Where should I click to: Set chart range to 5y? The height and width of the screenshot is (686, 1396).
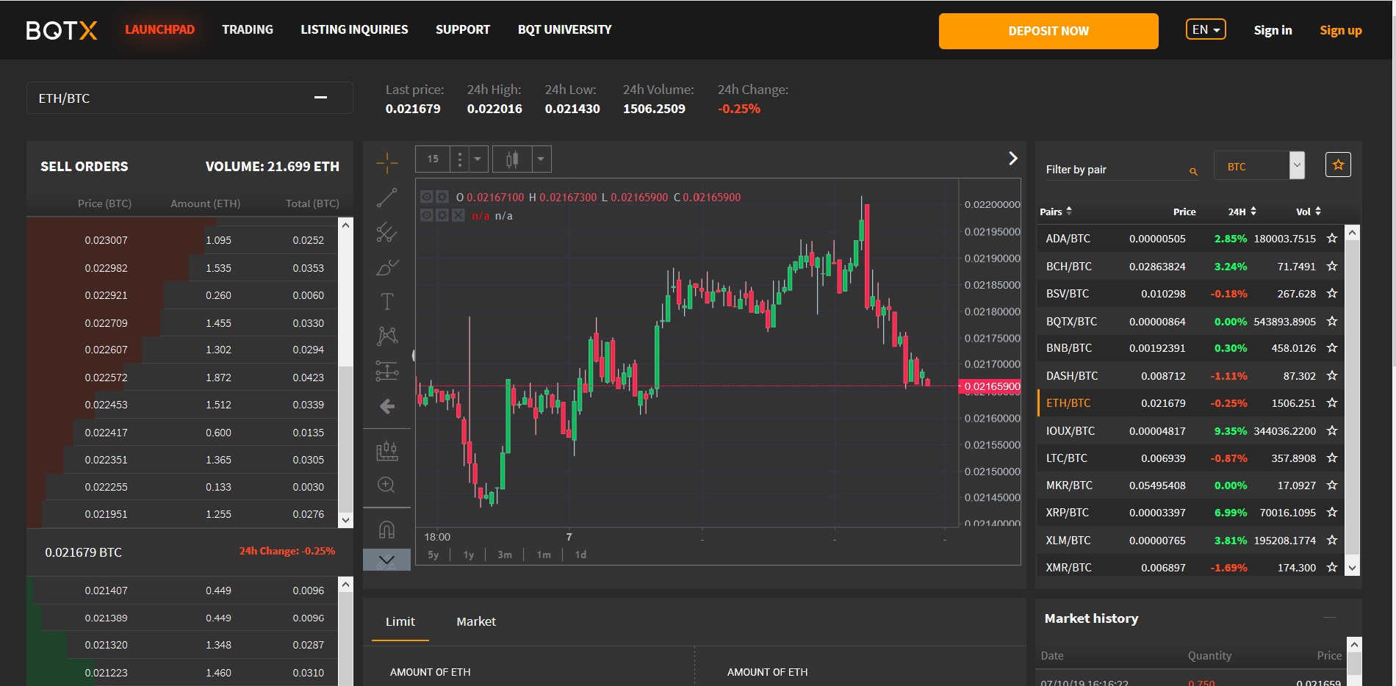coord(433,555)
